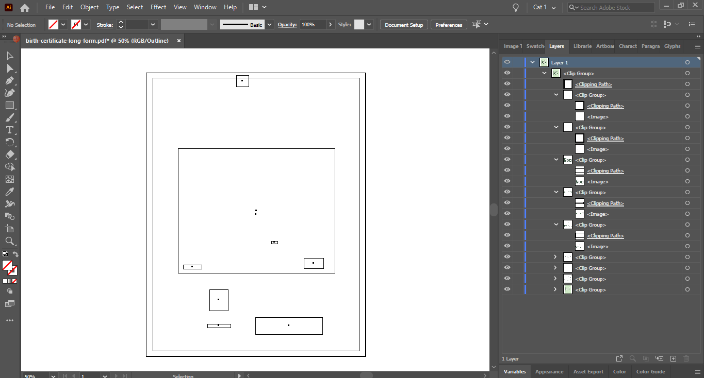Collapse Layer 1 in Layers panel

[532, 62]
